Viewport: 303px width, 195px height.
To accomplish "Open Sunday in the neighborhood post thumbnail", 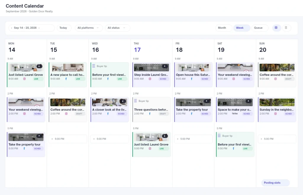I will (x=277, y=102).
